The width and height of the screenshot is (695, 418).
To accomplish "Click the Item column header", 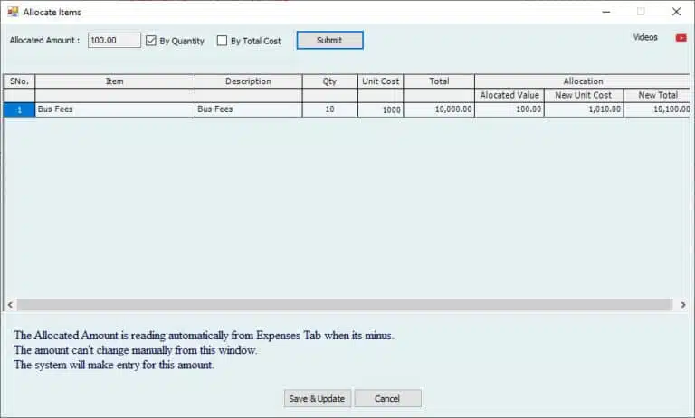I will [115, 81].
